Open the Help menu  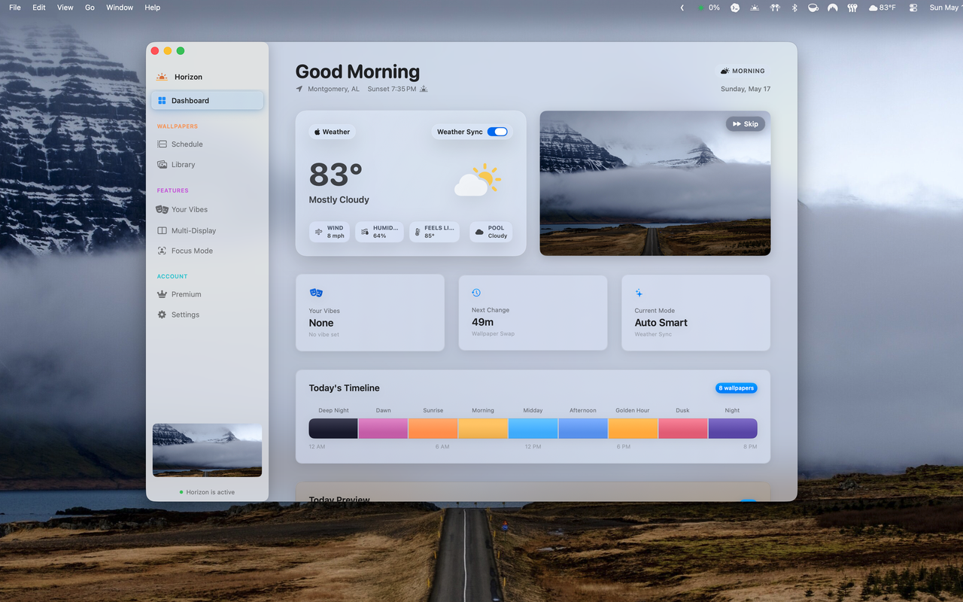(x=152, y=8)
